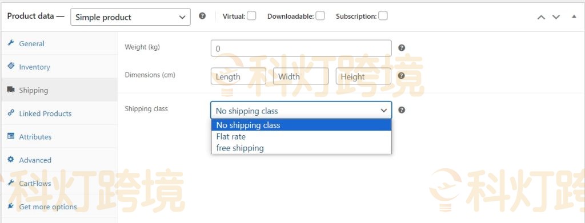Click the Dimensions help question mark icon
Screen dimensions: 585x223
click(402, 76)
